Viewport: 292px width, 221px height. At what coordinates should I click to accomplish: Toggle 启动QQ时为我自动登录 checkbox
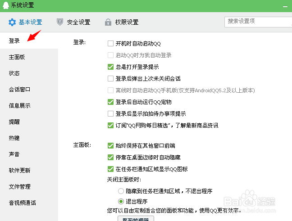click(110, 55)
